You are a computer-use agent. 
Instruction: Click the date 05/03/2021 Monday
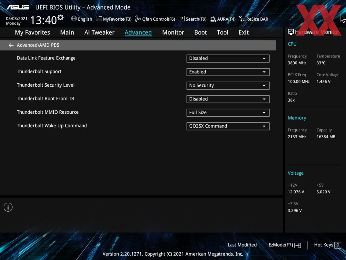coord(17,21)
